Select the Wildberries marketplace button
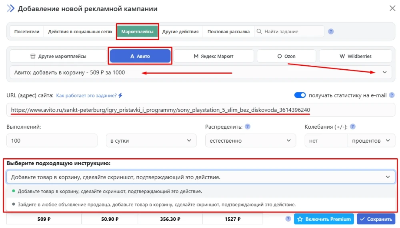 (x=356, y=56)
